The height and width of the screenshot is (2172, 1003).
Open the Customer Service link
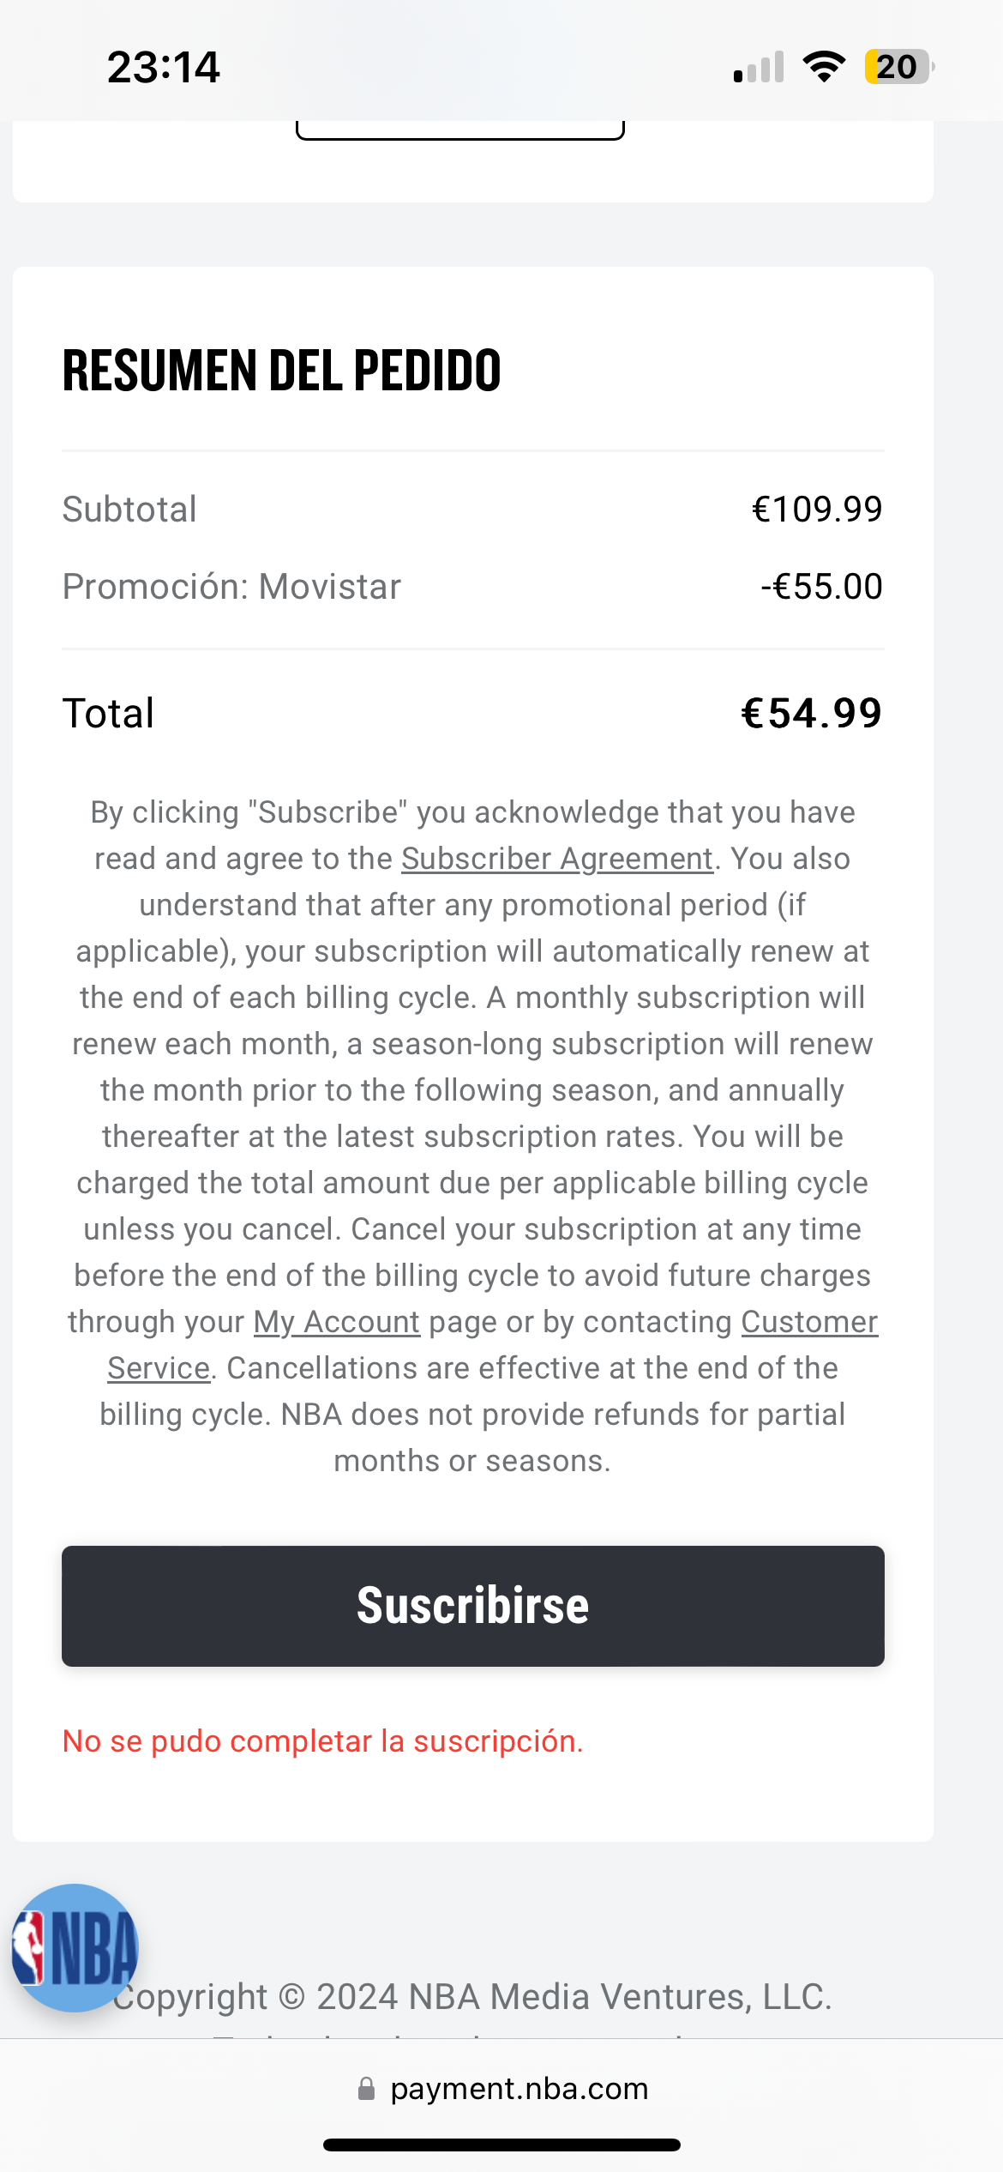808,1322
